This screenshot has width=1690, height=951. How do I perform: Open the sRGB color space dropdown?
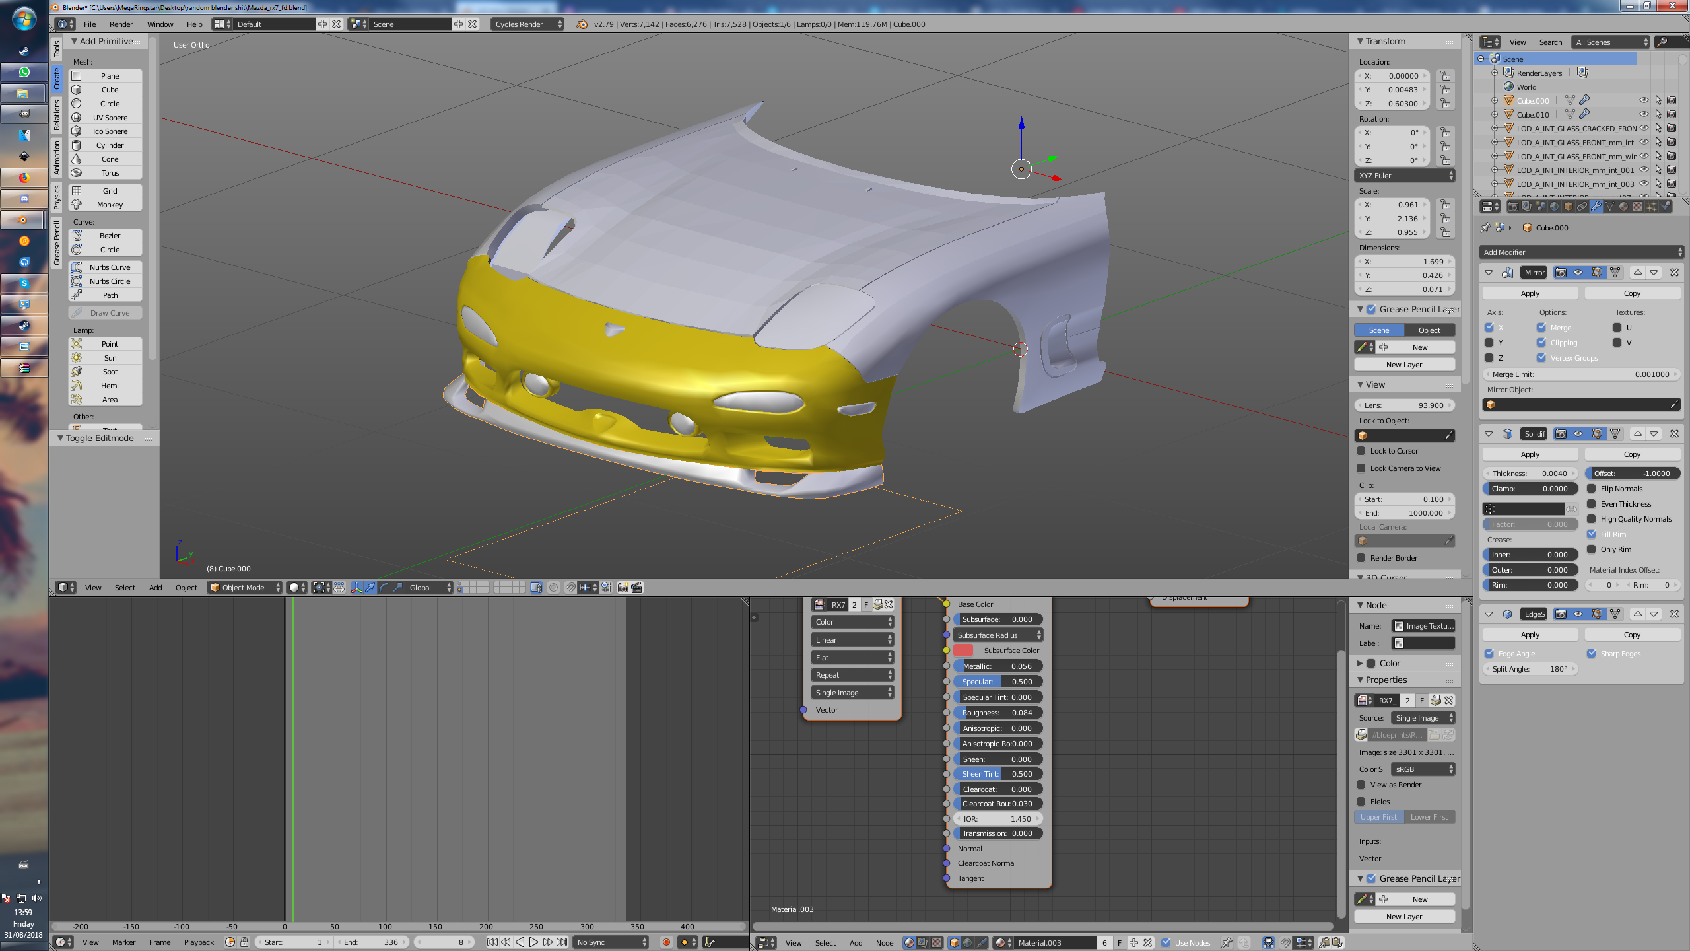pyautogui.click(x=1423, y=769)
